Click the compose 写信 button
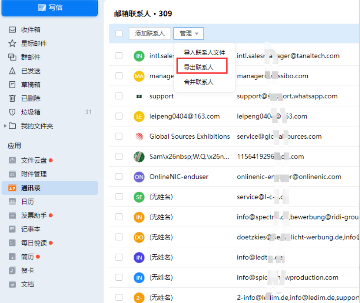Screen dimensions: 360x303 [x=50, y=8]
